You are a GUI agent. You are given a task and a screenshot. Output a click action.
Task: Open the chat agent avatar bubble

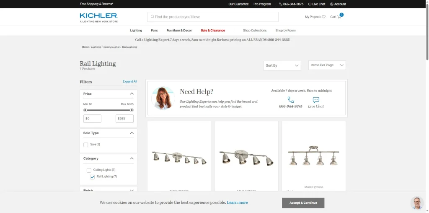click(x=417, y=203)
